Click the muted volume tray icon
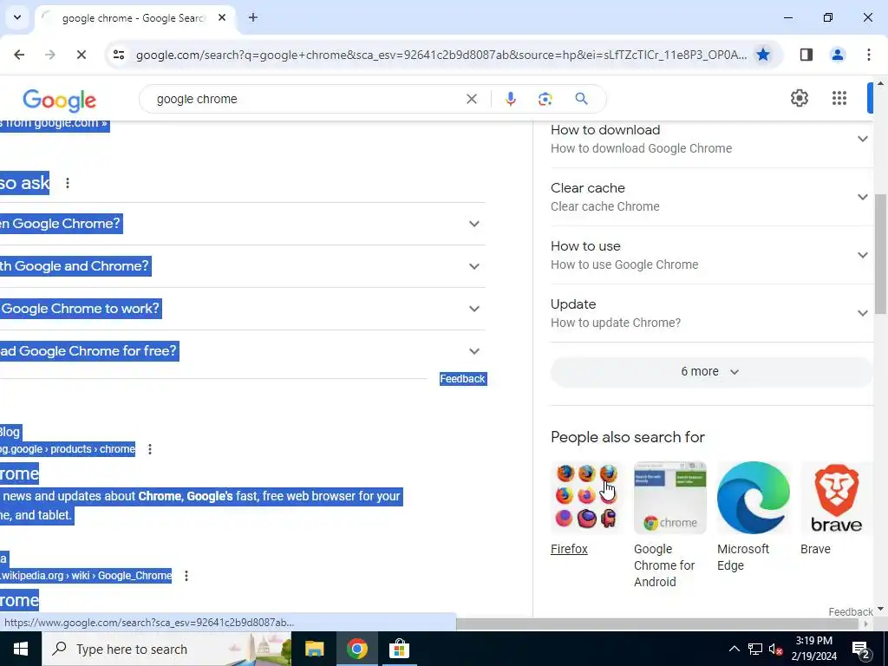This screenshot has height=666, width=888. (775, 649)
